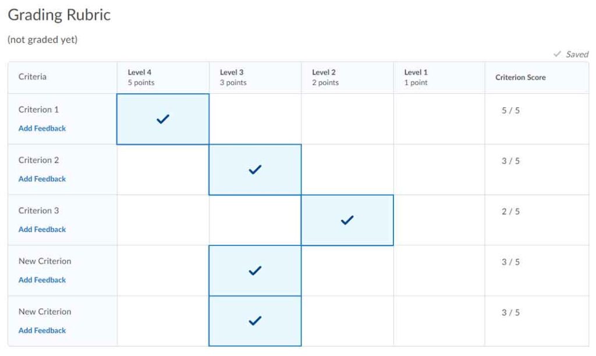Viewport: 596px width, 356px height.
Task: Click Criterion 3 score 2 / 5
Action: click(x=510, y=212)
